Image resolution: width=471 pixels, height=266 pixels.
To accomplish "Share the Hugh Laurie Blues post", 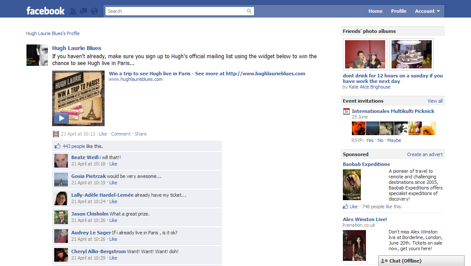I will tap(140, 134).
